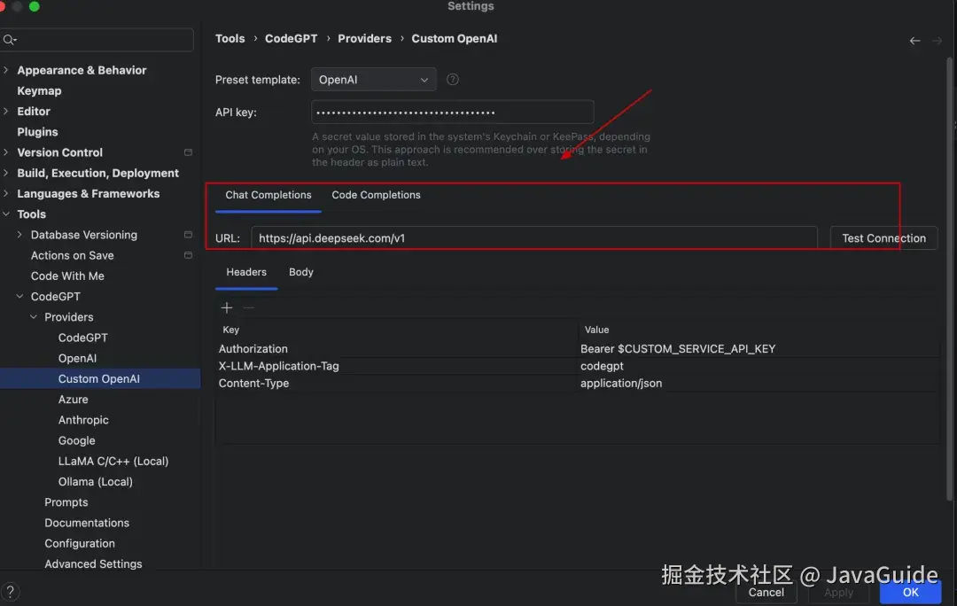Select Bearer $CUSTOM_SERVICE_API_KEY value cell
This screenshot has height=606, width=957.
(x=759, y=349)
